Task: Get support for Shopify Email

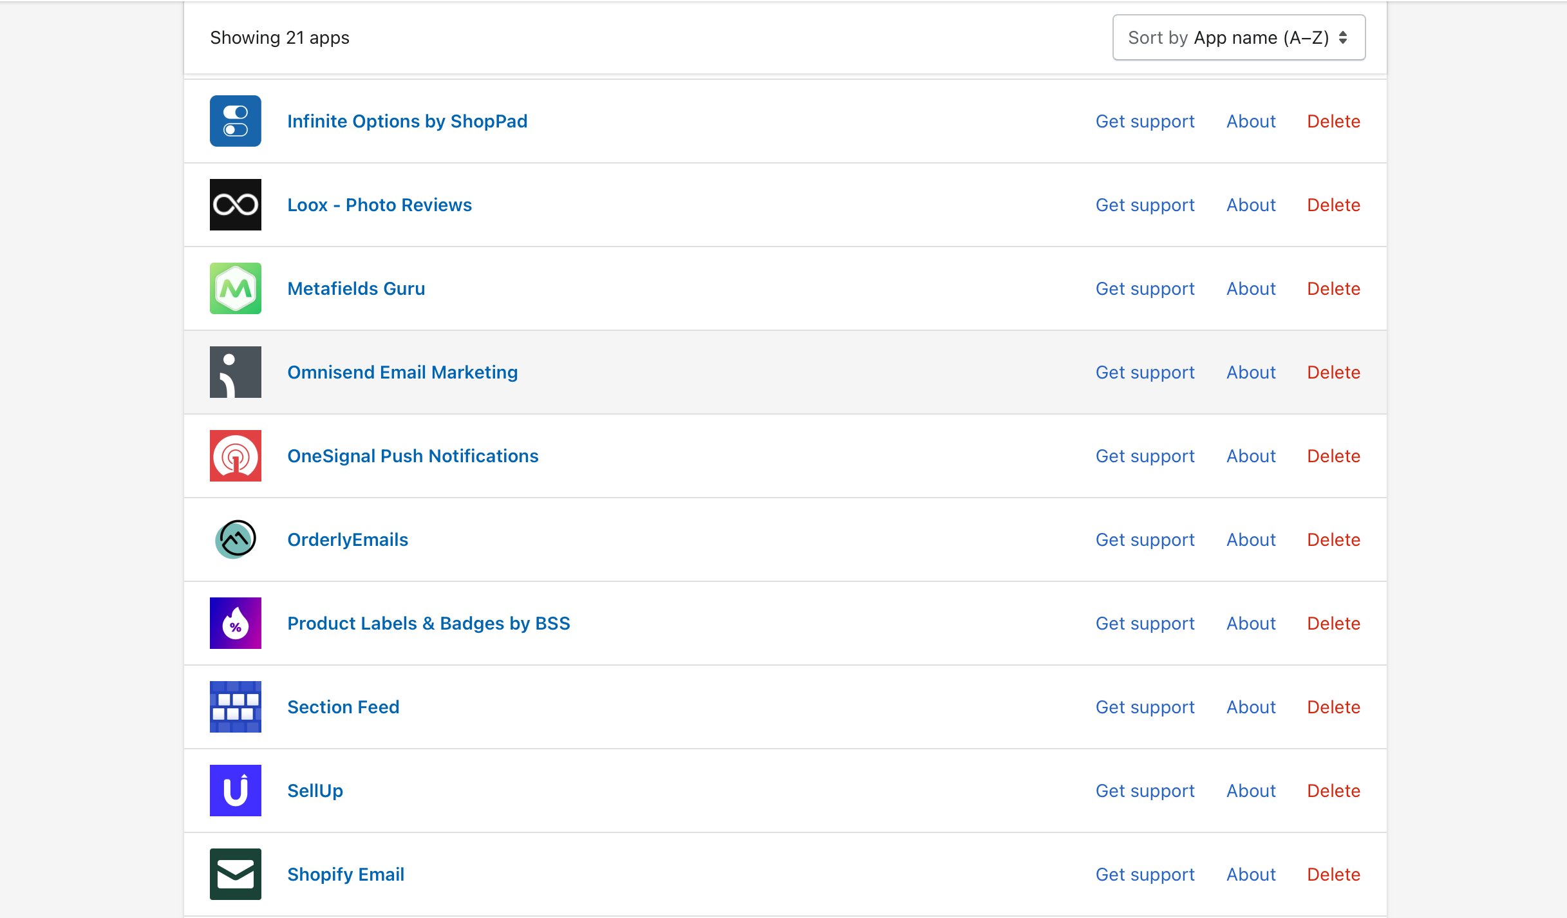Action: 1145,874
